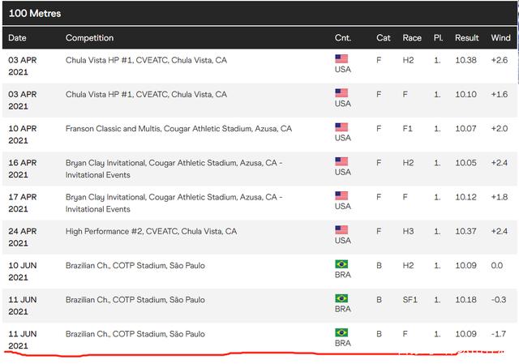Sort the table by the Date column header
Screen dimensions: 519x364
tap(17, 38)
